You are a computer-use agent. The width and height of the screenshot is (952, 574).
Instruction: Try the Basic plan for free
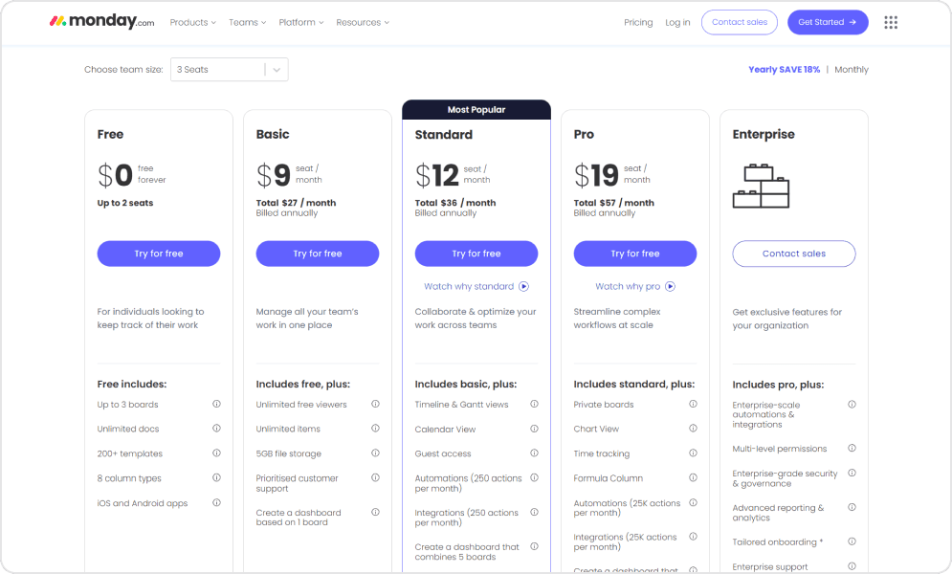(318, 254)
